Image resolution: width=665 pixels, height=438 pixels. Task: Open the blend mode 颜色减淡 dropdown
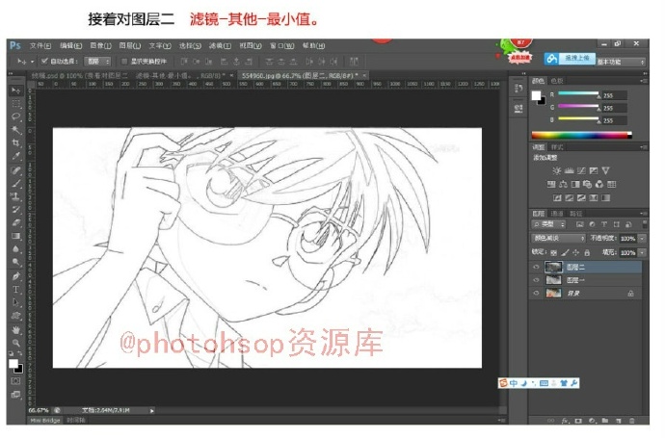click(558, 238)
